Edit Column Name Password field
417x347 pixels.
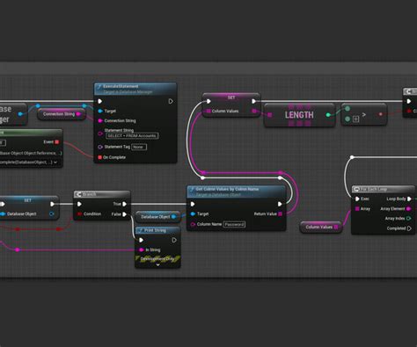tap(234, 225)
